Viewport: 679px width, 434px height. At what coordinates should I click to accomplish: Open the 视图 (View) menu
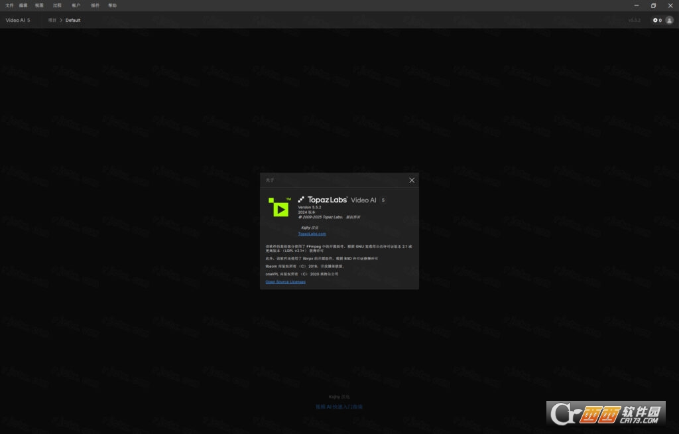39,5
